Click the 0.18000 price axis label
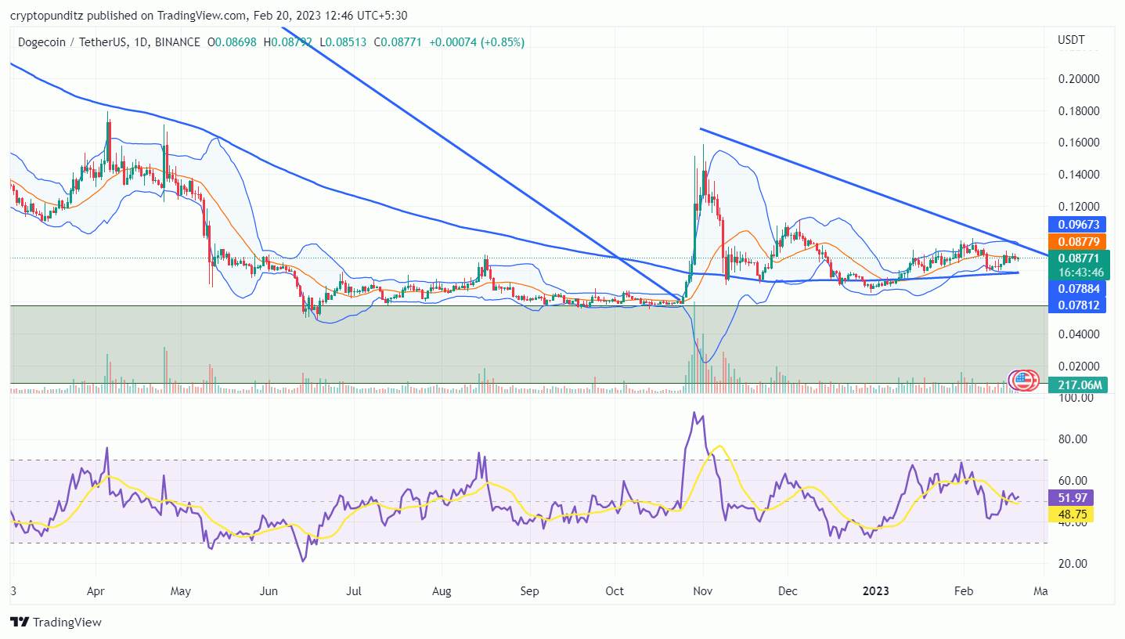 (1078, 111)
